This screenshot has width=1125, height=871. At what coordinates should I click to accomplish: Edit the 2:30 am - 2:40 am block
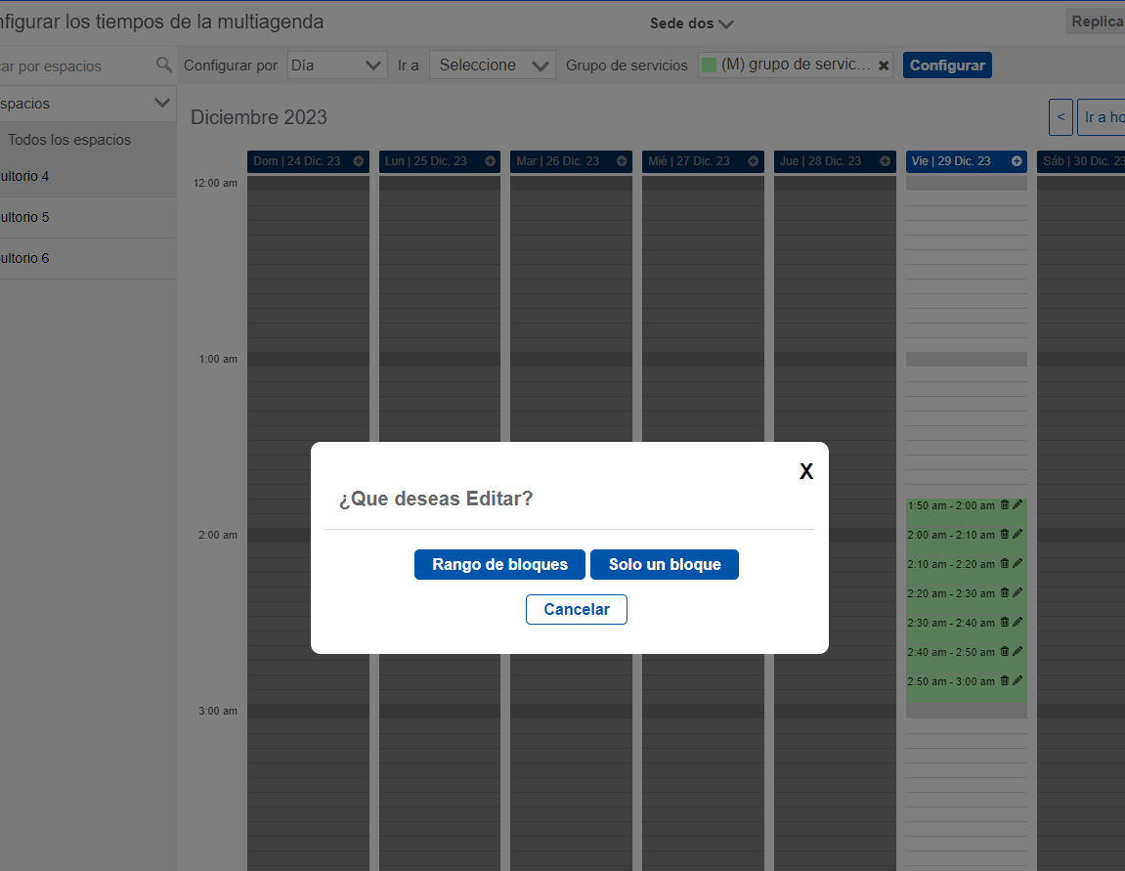[1019, 622]
